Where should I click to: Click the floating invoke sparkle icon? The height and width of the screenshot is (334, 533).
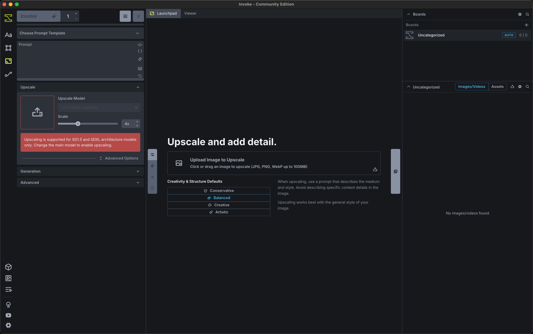click(152, 166)
